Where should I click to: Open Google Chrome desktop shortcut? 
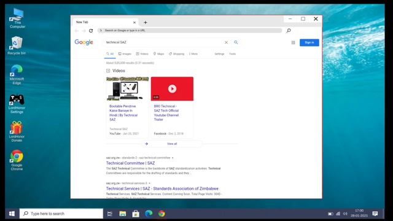point(17,160)
